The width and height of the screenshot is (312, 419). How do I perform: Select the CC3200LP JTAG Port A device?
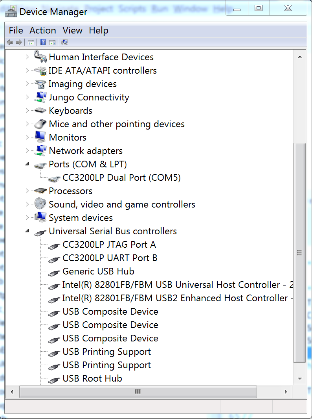109,245
